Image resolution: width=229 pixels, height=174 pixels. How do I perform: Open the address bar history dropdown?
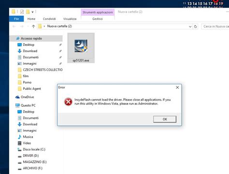pos(190,27)
